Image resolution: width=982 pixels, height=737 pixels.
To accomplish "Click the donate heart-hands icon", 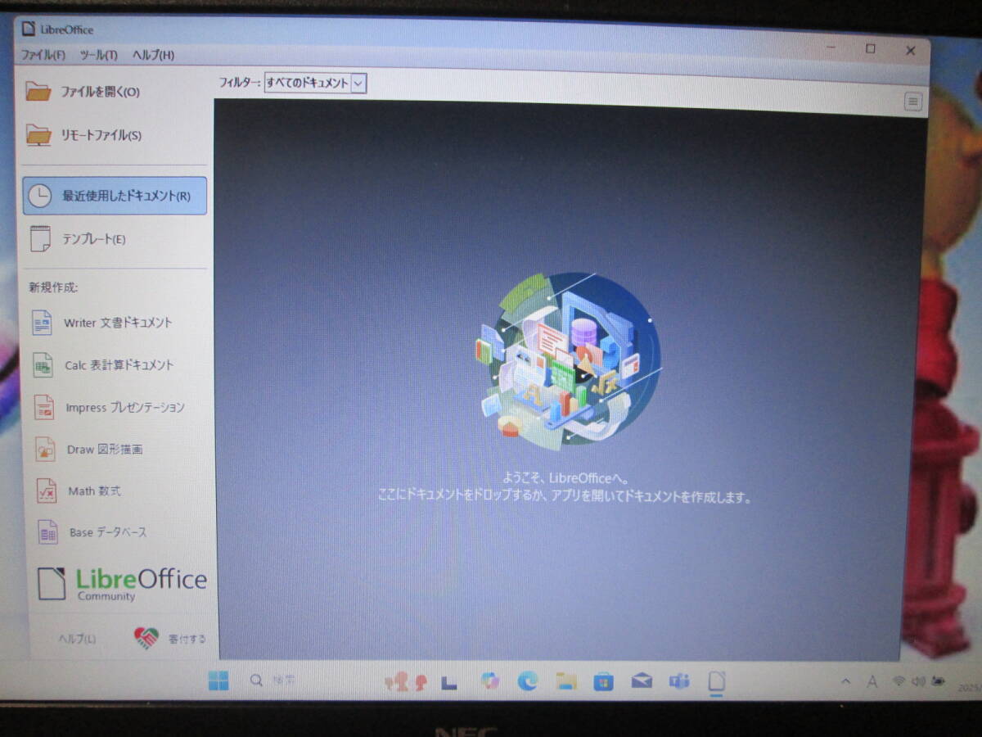I will click(x=146, y=639).
